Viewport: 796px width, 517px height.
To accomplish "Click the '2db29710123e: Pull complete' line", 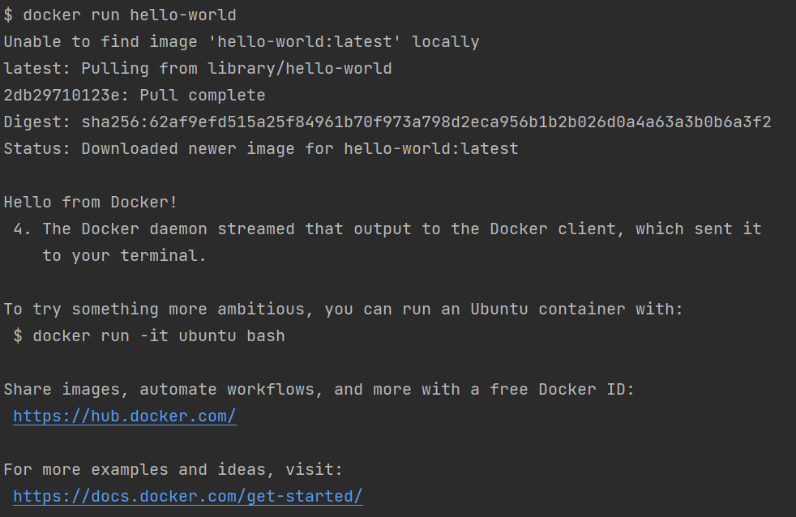I will (x=135, y=96).
